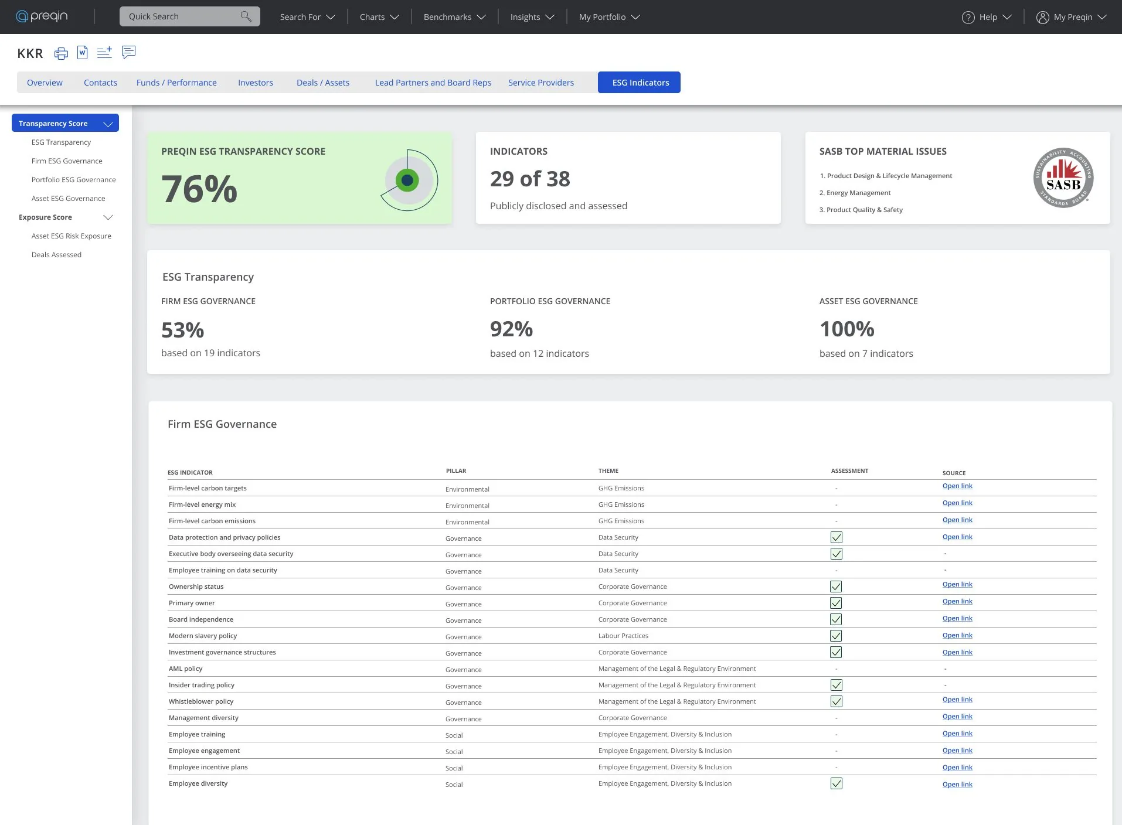Viewport: 1122px width, 825px height.
Task: Jump to Portfolio ESG Governance in sidebar
Action: [x=74, y=180]
